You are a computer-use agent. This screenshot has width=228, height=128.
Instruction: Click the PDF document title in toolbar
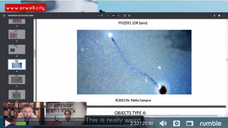[x=21, y=16]
